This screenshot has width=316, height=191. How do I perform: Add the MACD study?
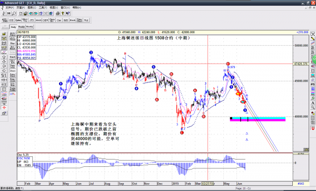click(x=38, y=20)
